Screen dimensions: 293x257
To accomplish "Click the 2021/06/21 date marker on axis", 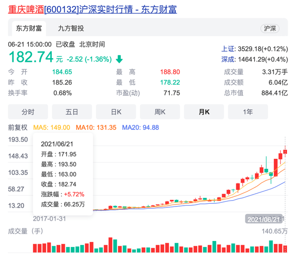I will tap(264, 219).
